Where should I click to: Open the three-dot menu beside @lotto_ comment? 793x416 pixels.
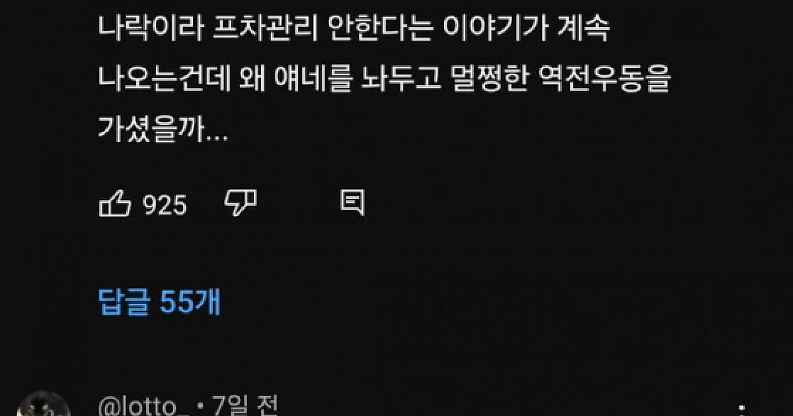tap(747, 409)
